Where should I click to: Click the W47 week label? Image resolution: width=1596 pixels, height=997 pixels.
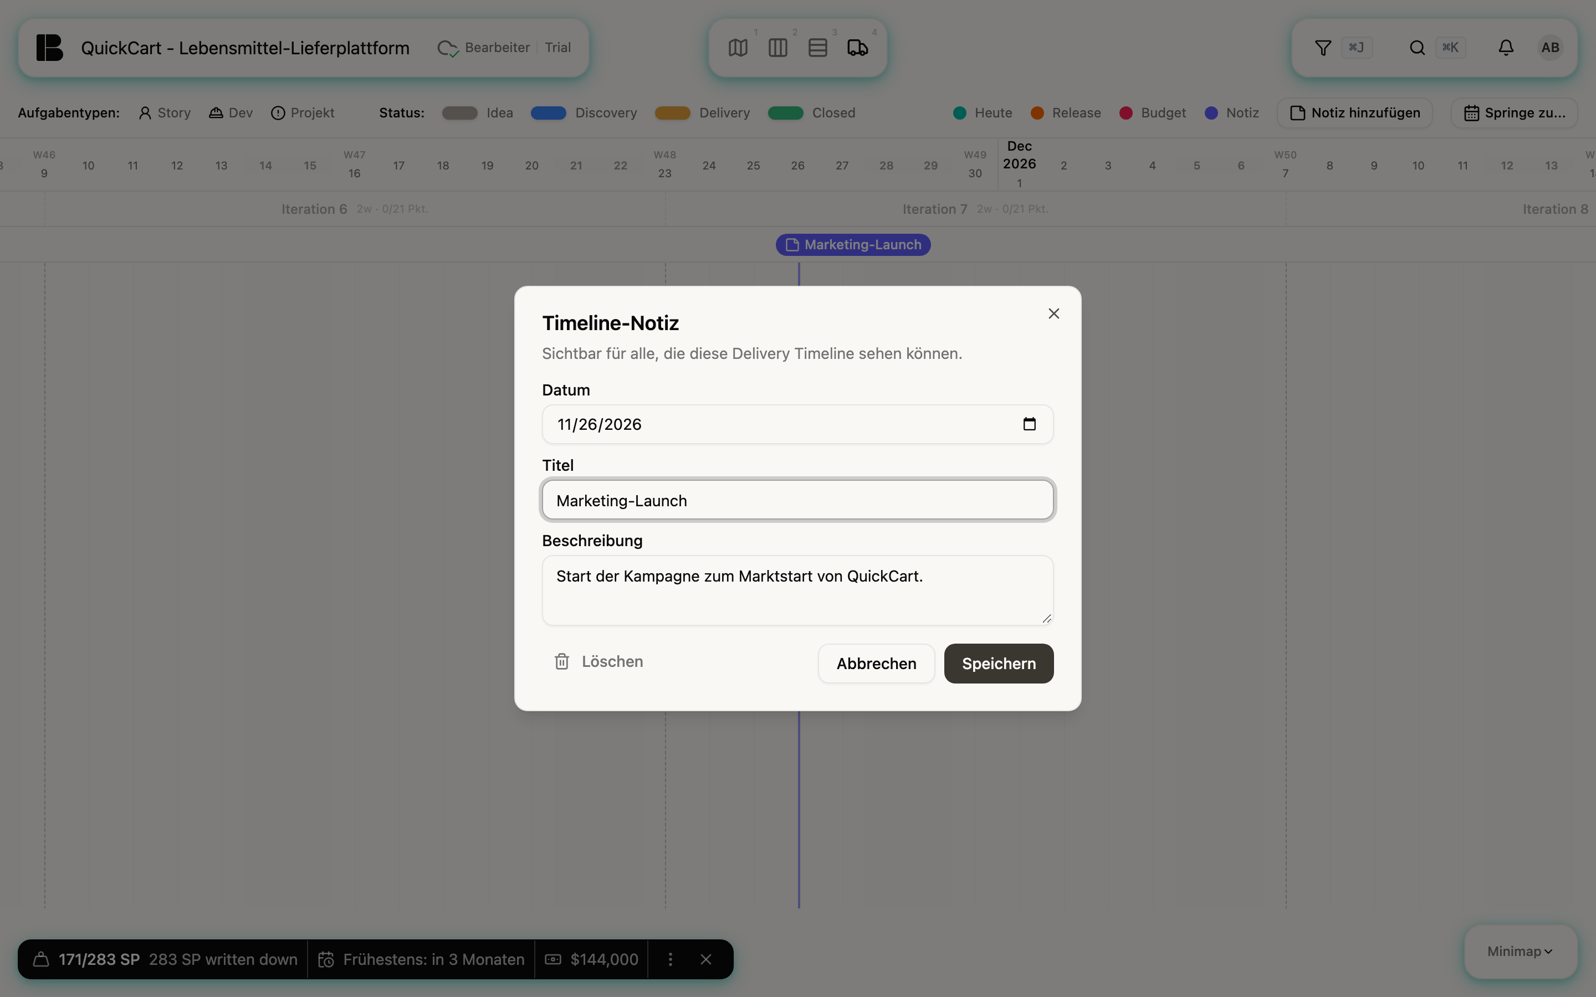pyautogui.click(x=354, y=155)
